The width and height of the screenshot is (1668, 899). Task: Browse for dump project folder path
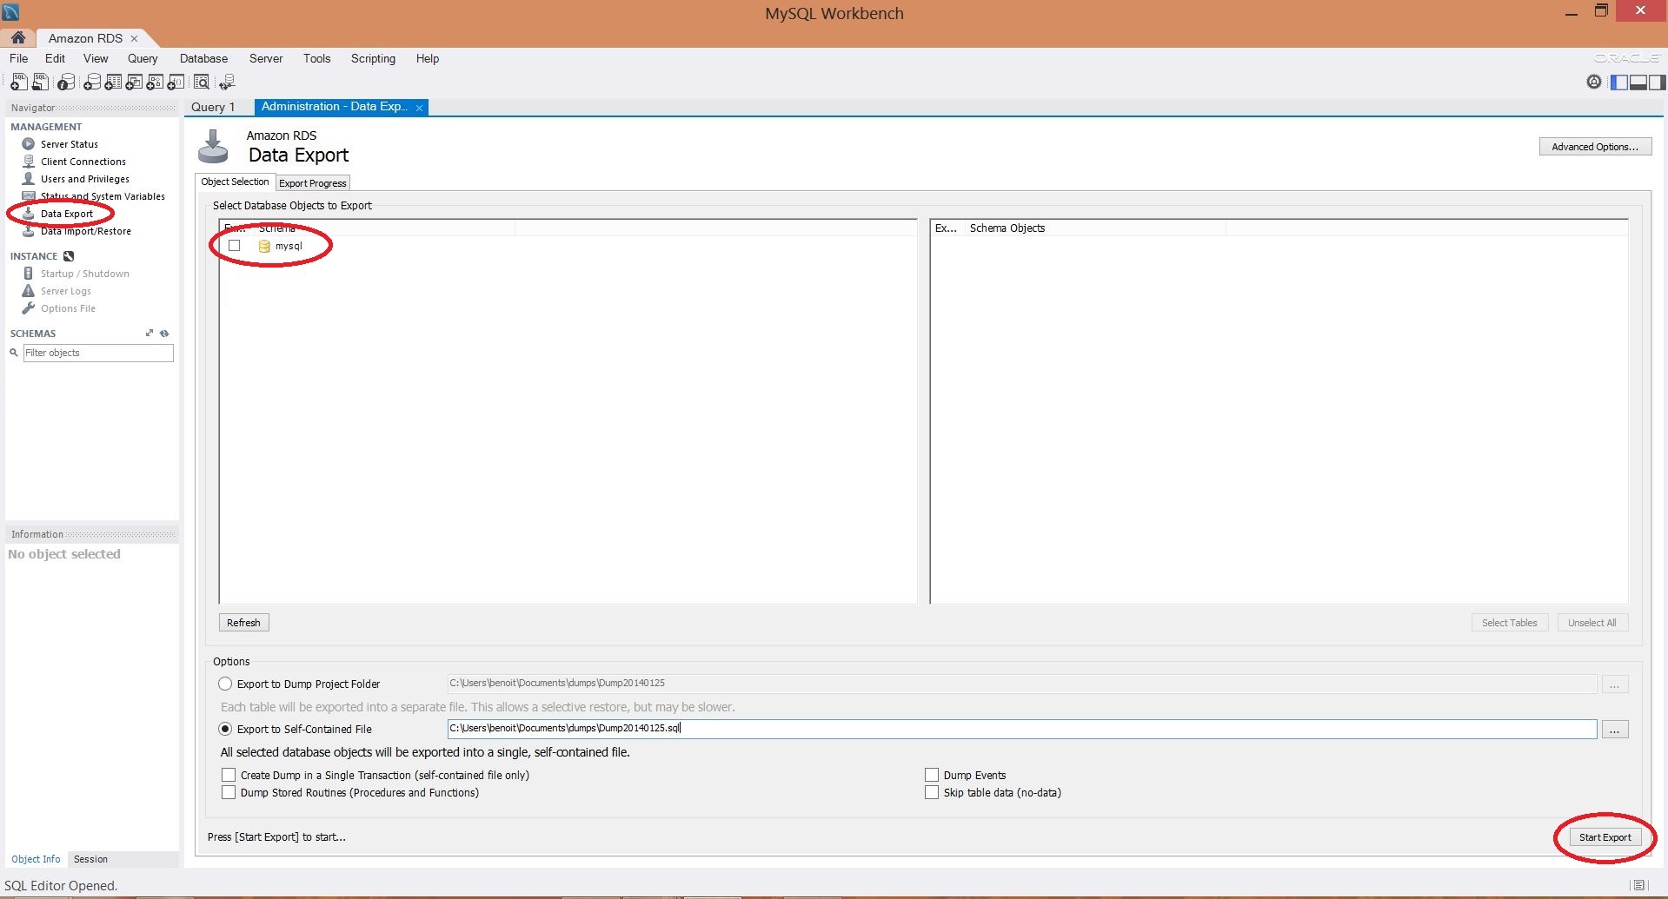pos(1614,684)
